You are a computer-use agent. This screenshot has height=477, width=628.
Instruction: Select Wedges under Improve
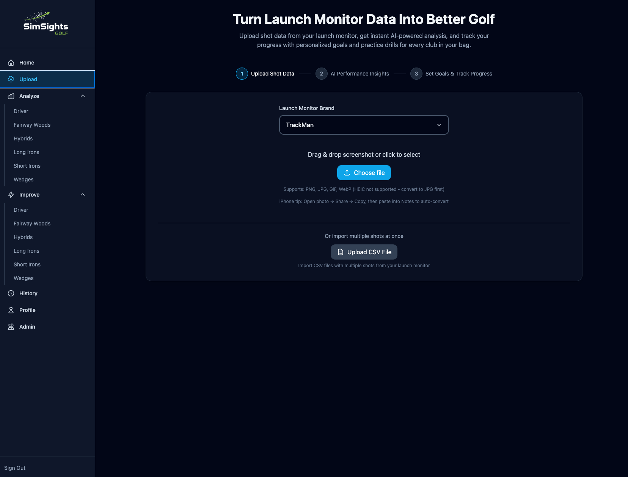[23, 278]
